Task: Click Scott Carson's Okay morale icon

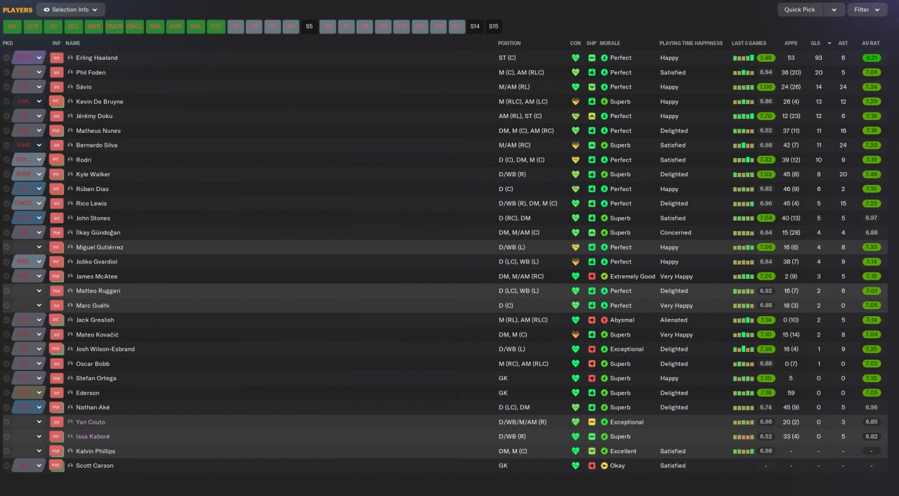Action: (x=604, y=466)
